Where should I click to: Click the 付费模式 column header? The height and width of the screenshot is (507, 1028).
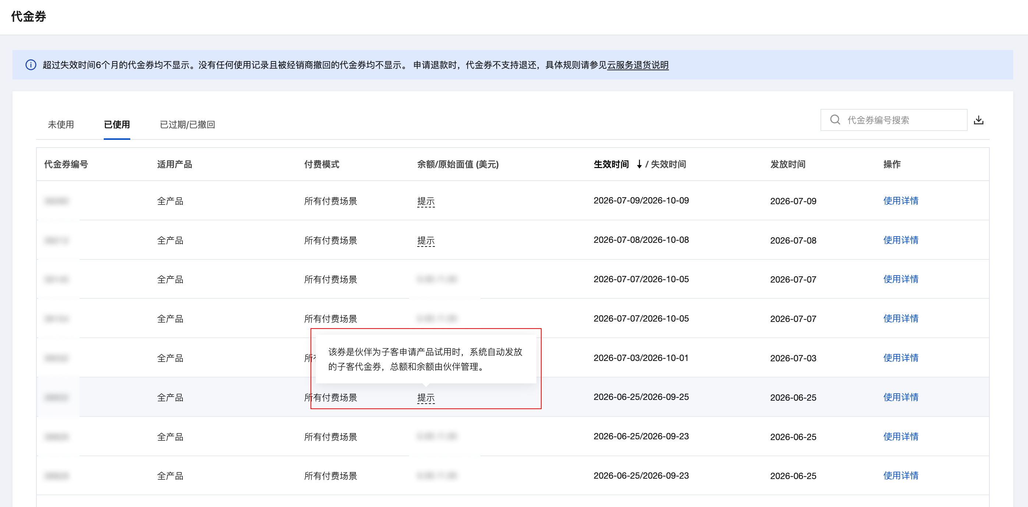pos(322,164)
